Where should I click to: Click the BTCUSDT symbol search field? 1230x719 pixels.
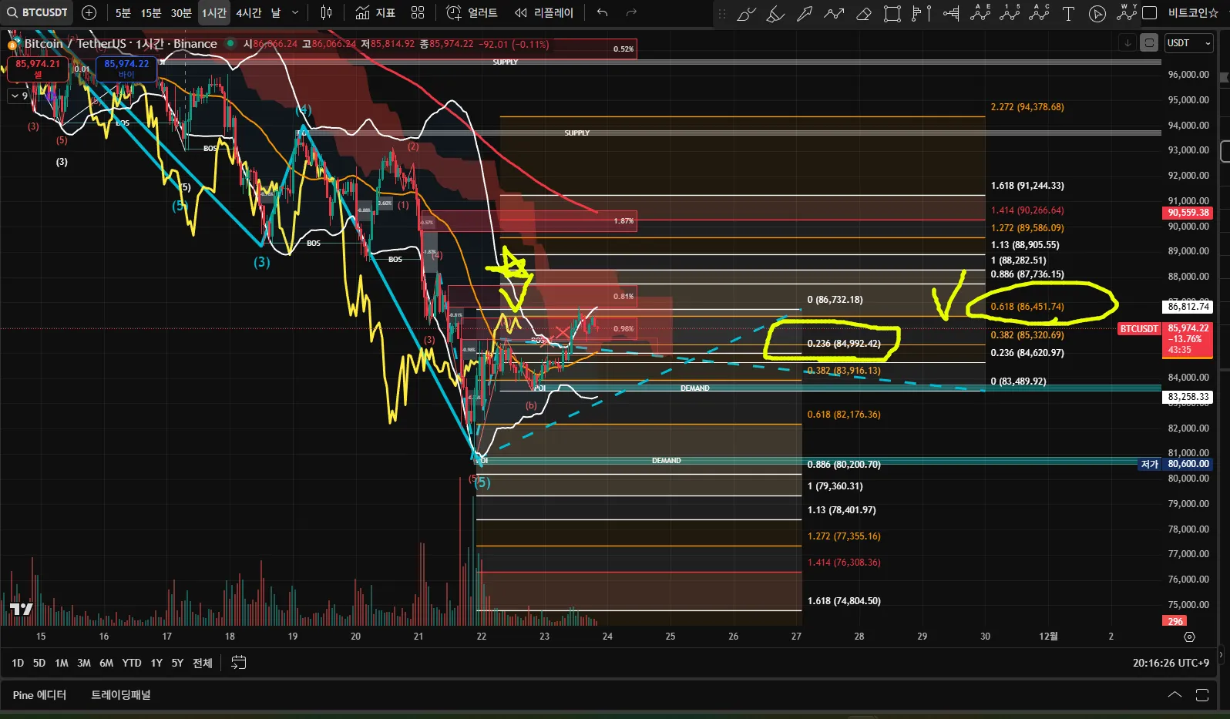[x=37, y=12]
